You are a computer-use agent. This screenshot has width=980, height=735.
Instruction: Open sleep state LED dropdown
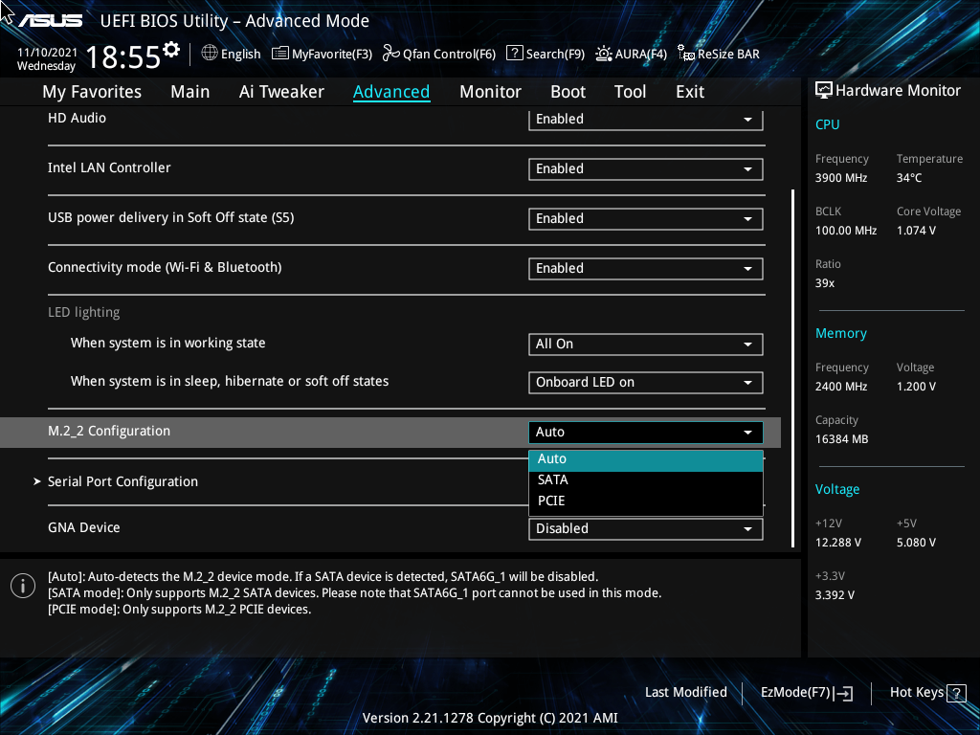click(646, 383)
